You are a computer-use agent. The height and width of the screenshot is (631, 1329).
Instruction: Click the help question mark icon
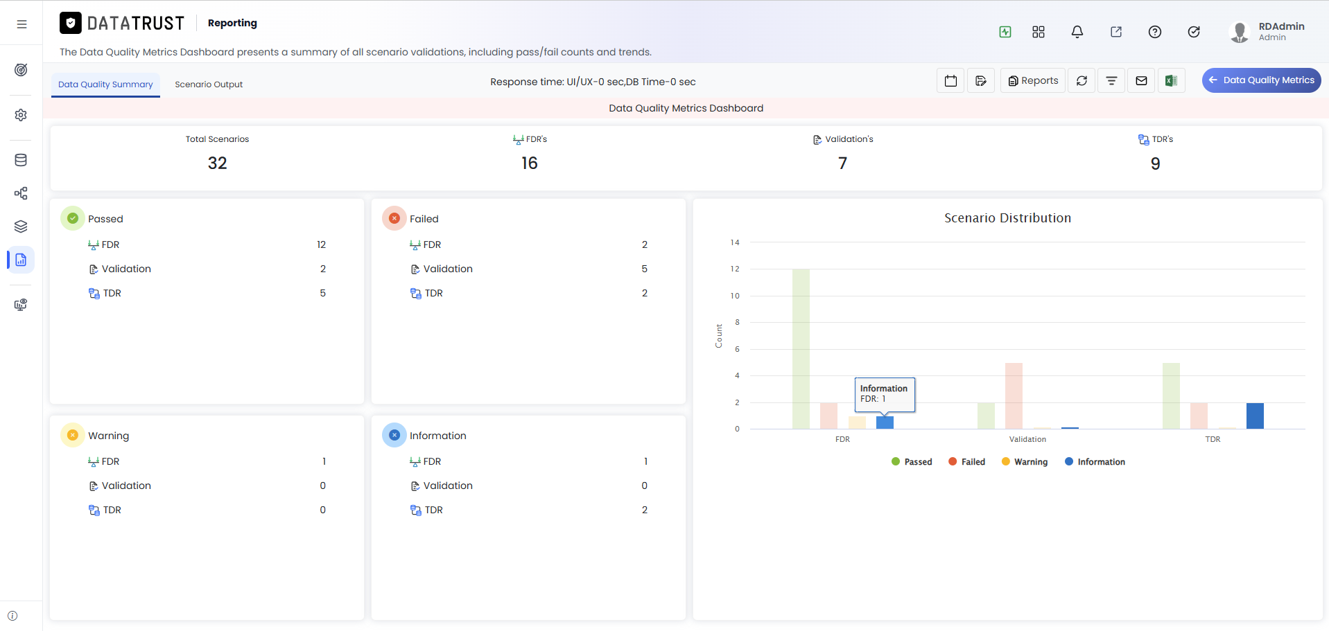point(1155,32)
